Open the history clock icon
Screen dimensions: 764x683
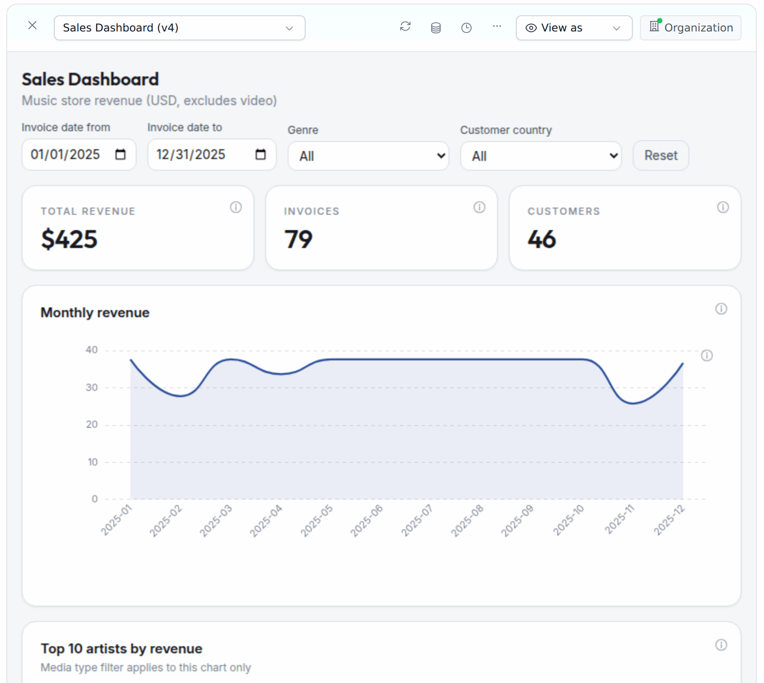click(x=466, y=28)
